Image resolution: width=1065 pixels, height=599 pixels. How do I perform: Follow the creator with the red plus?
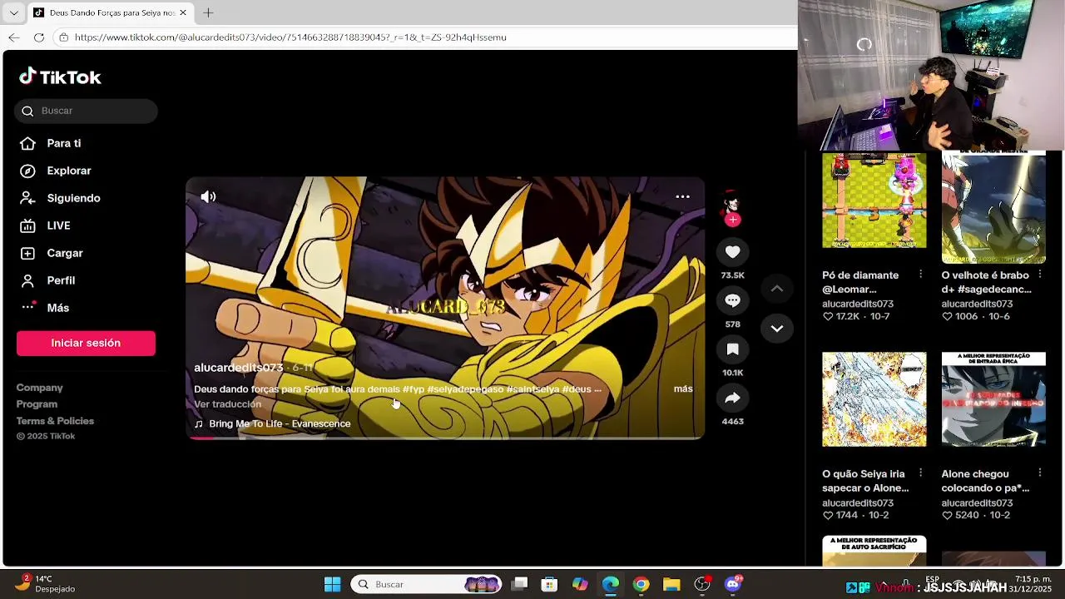(732, 220)
